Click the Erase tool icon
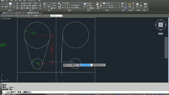This screenshot has height=95, width=169. pyautogui.click(x=40, y=3)
